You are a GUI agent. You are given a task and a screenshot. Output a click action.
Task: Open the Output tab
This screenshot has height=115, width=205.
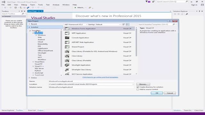pyautogui.click(x=40, y=110)
